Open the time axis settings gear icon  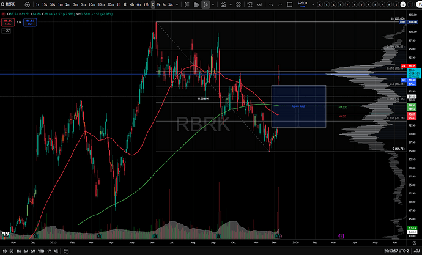click(x=415, y=242)
